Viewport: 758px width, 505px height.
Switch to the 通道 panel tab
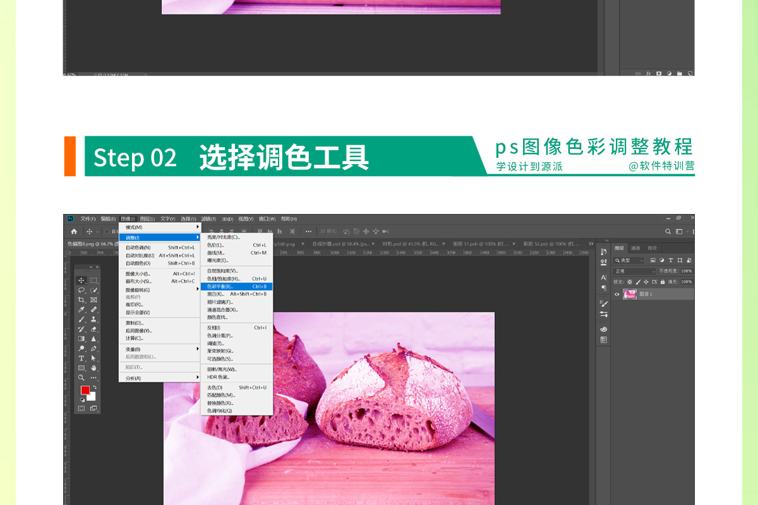click(635, 248)
